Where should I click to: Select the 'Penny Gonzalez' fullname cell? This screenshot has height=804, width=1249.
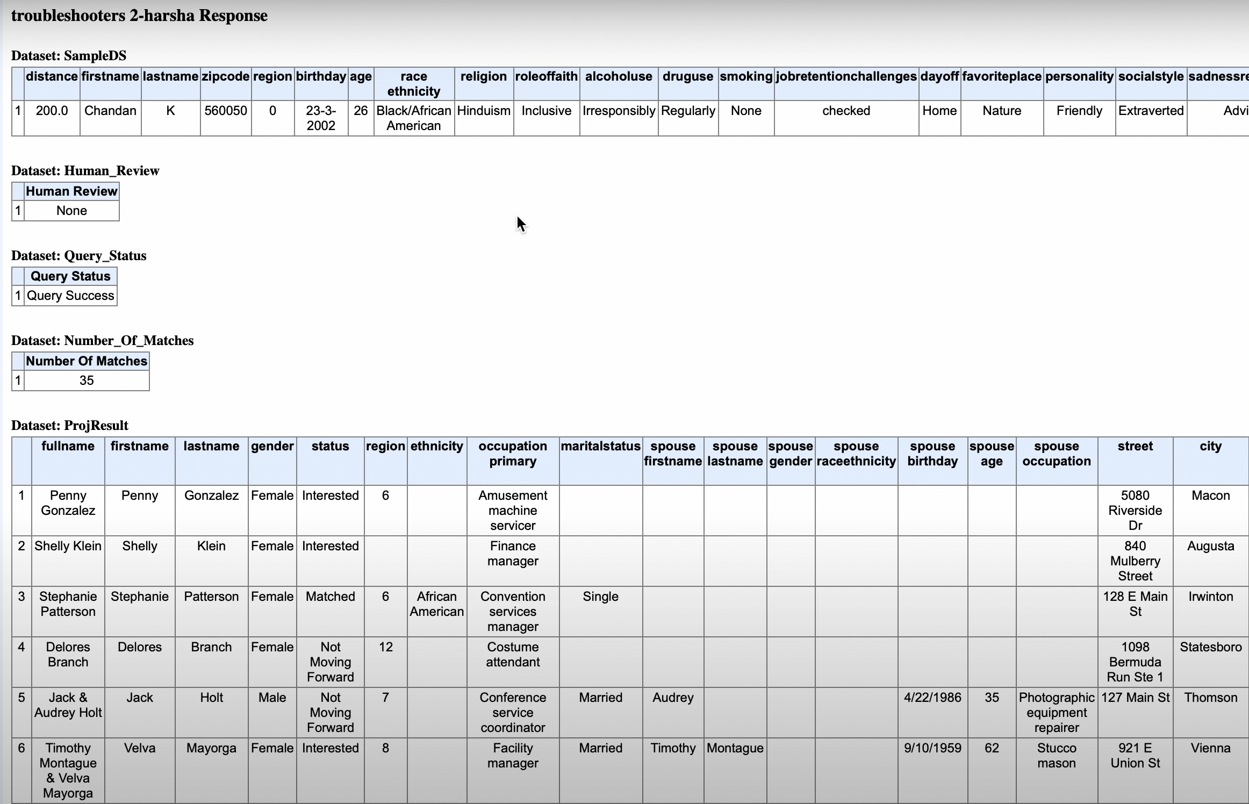click(x=68, y=503)
